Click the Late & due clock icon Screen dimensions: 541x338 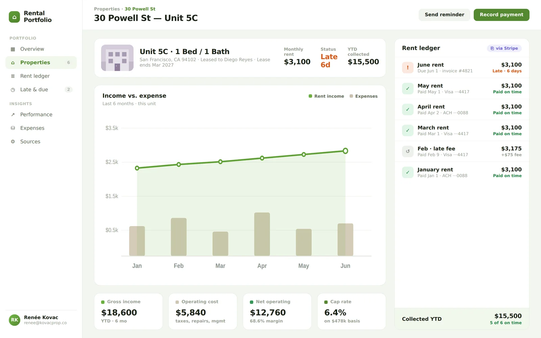tap(13, 90)
